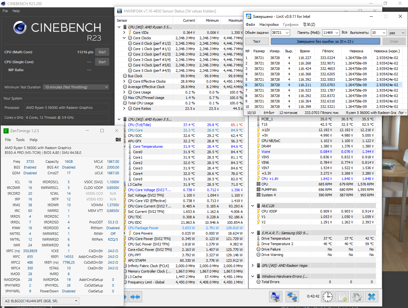
Task: Click the lightning icon beside DRAM voltage
Action: pos(259,146)
